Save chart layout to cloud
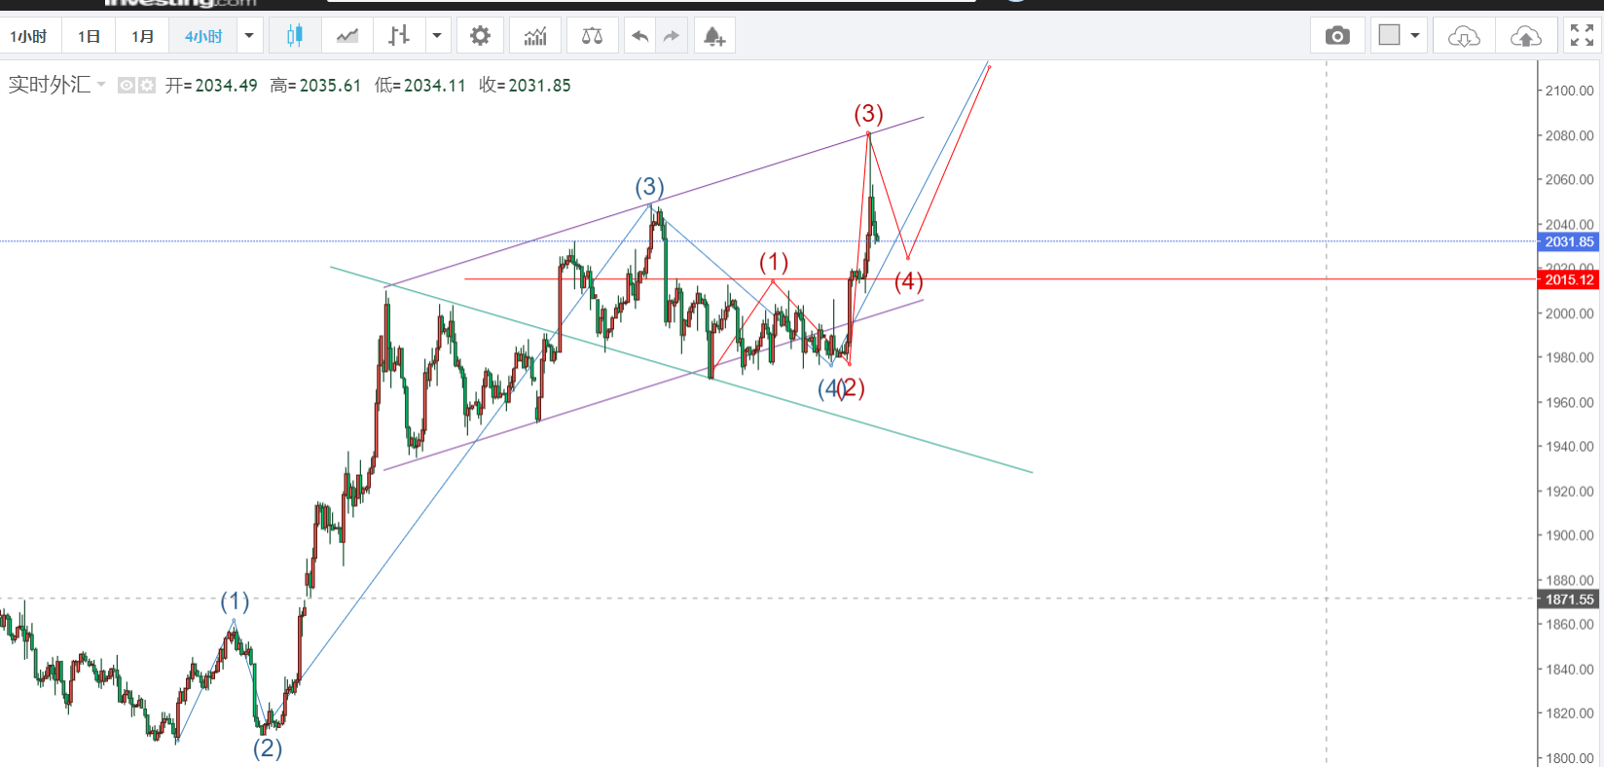 click(1525, 36)
